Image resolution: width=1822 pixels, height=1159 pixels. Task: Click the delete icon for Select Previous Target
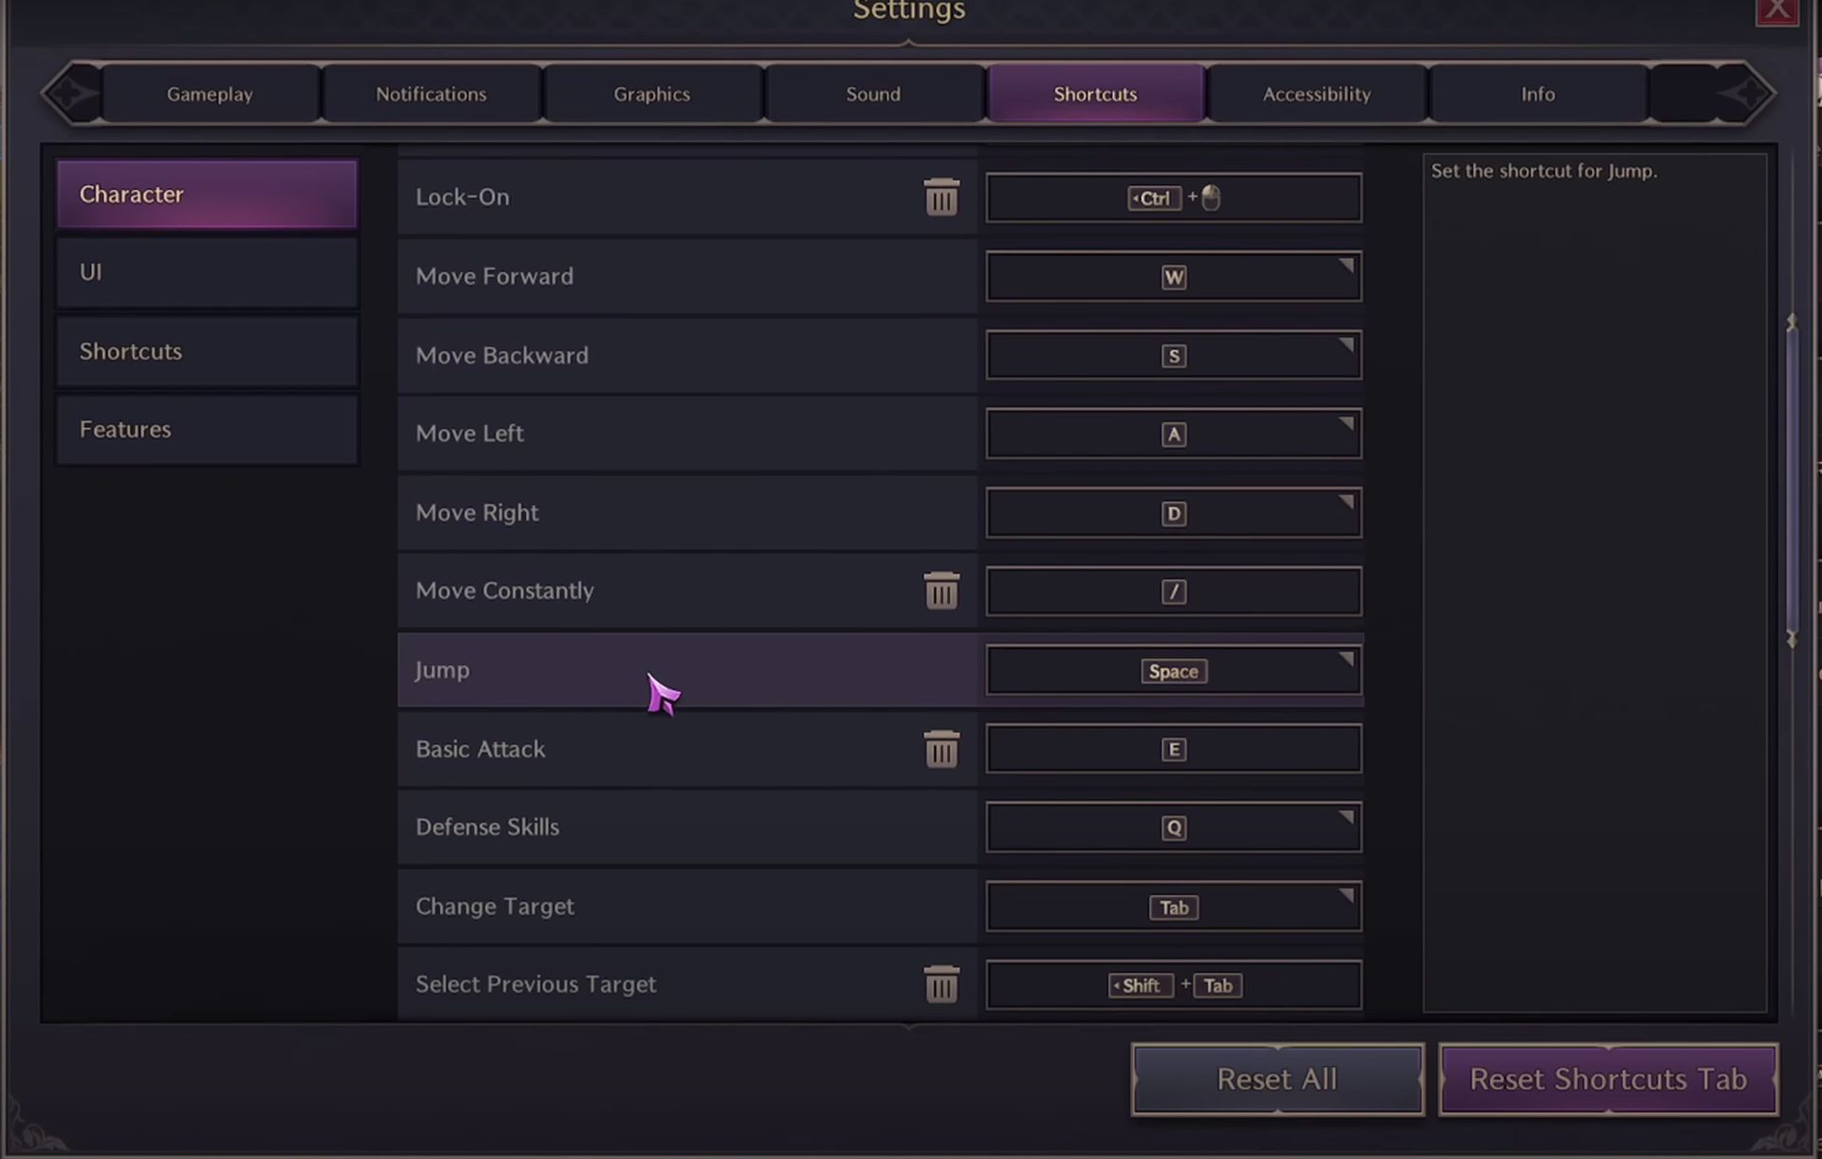pyautogui.click(x=941, y=983)
